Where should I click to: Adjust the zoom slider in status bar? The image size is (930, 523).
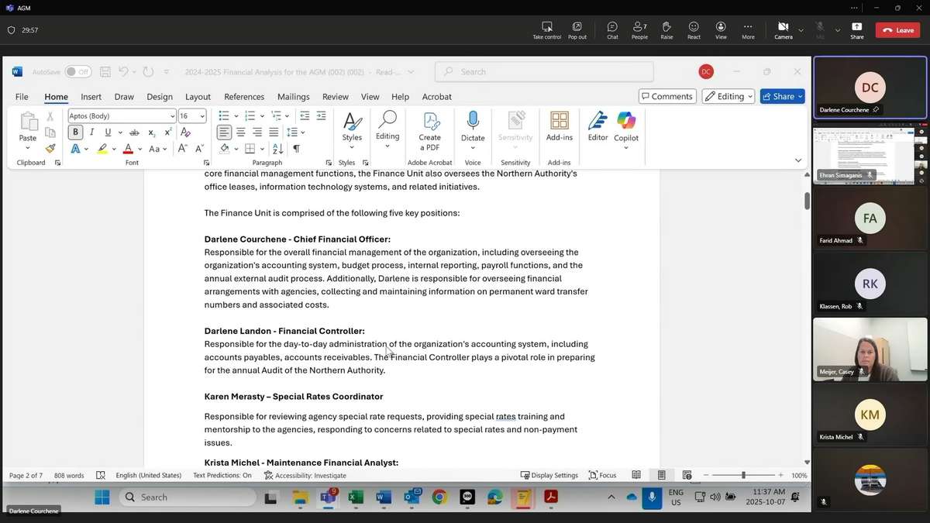(742, 475)
